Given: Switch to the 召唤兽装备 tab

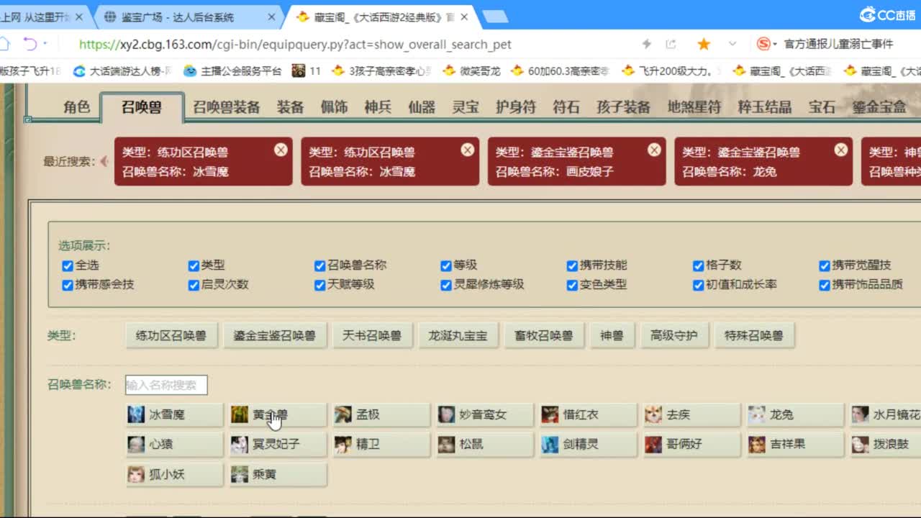Looking at the screenshot, I should (226, 107).
